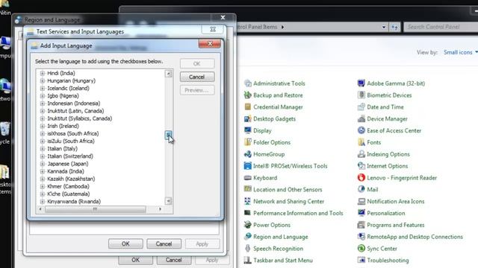This screenshot has width=478, height=268.
Task: Select isiXhosa (South Africa) in list
Action: click(73, 134)
